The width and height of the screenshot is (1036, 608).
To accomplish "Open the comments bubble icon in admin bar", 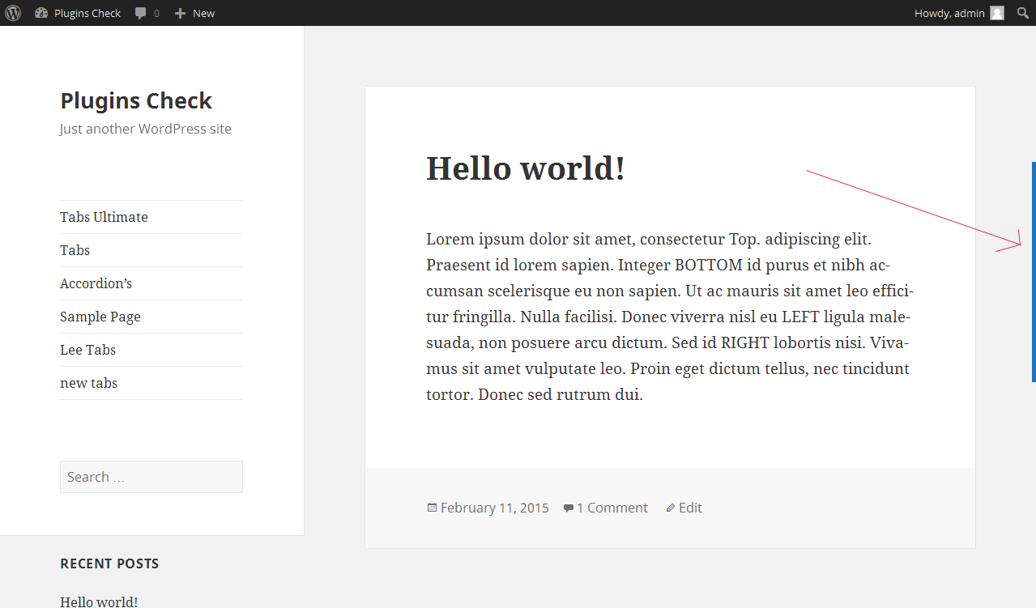I will click(141, 14).
